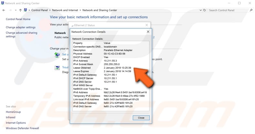Click the search magnifier icon
The image size is (255, 134).
click(251, 10)
